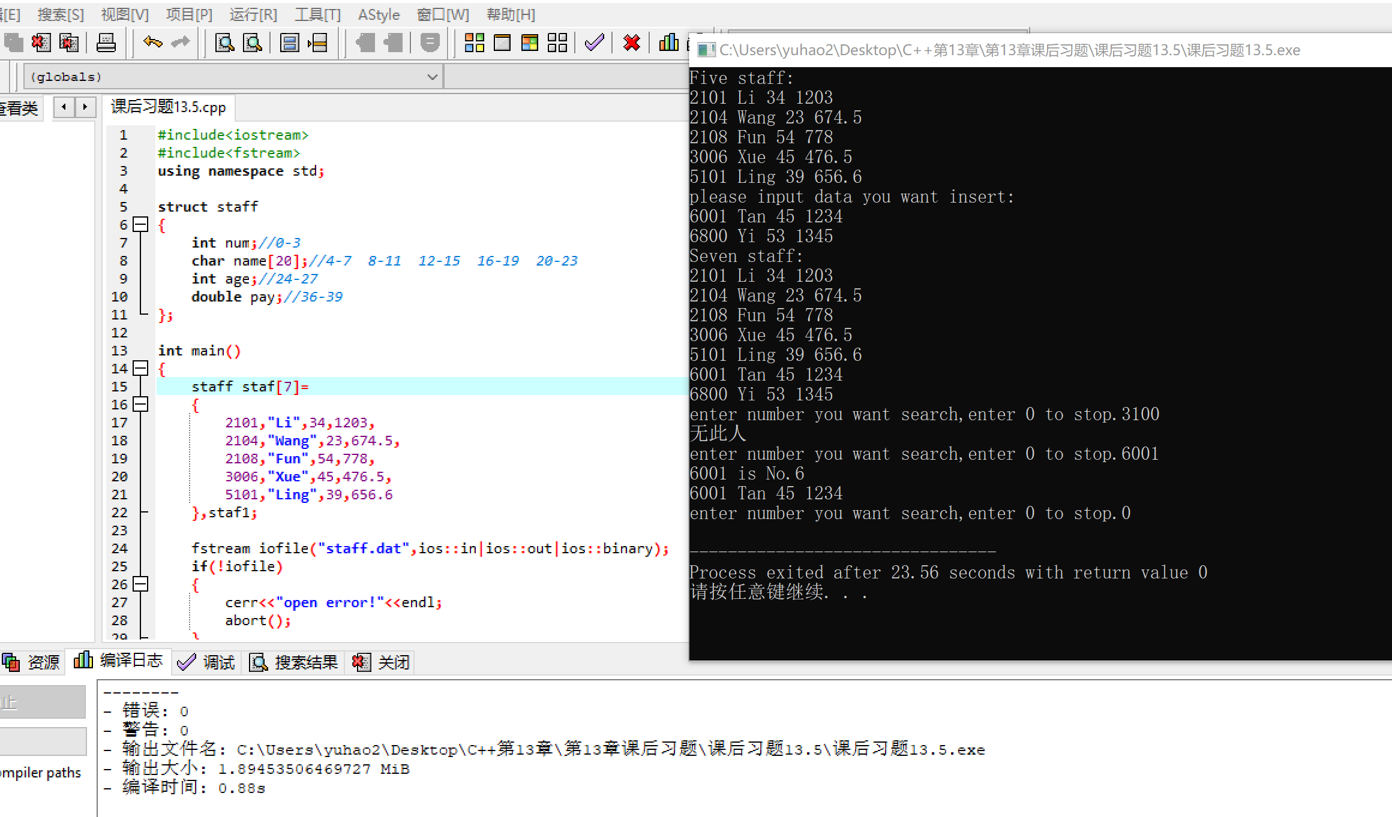Screen dimensions: 1392x817
Task: Click the red X stop execution icon
Action: [631, 43]
